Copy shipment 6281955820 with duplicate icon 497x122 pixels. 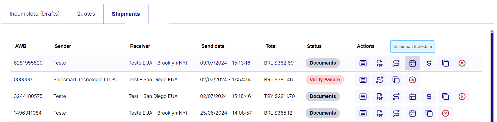tap(445, 63)
